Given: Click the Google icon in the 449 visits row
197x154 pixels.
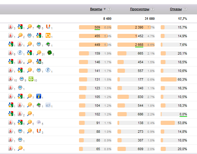Looking at the screenshot, I should pos(11,44).
